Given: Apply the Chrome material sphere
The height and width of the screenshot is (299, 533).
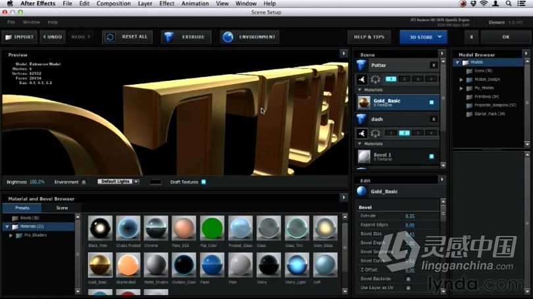Looking at the screenshot, I should [156, 228].
